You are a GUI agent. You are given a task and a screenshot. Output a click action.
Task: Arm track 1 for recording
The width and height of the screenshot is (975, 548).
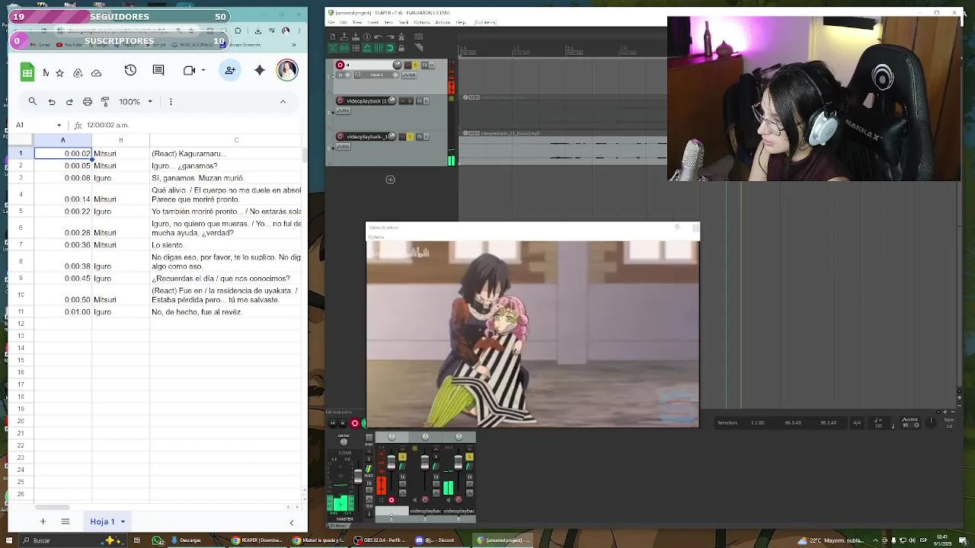(340, 65)
